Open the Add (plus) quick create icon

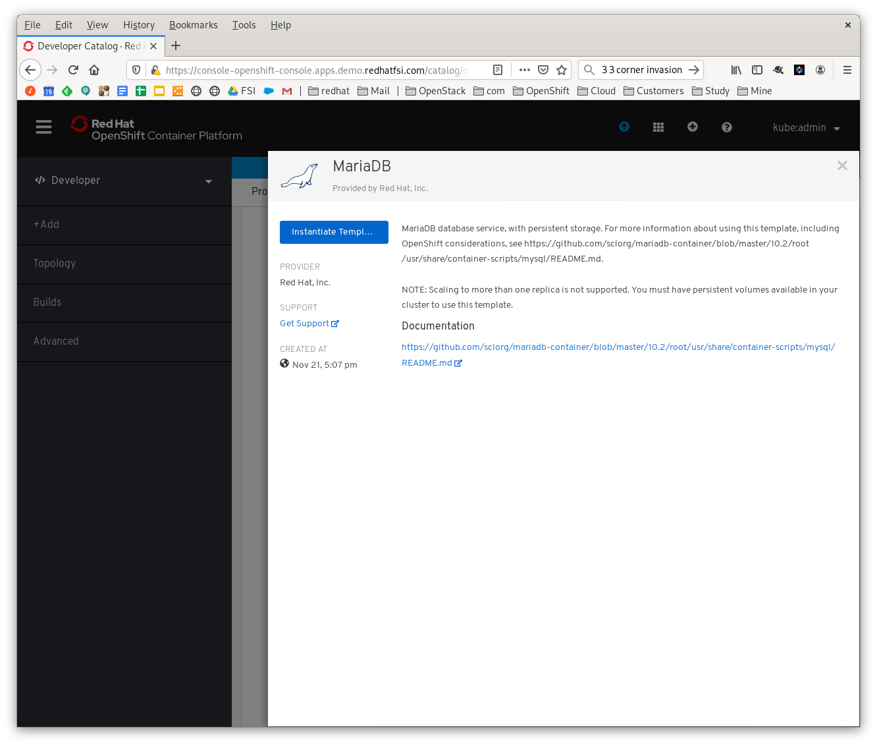(x=693, y=127)
